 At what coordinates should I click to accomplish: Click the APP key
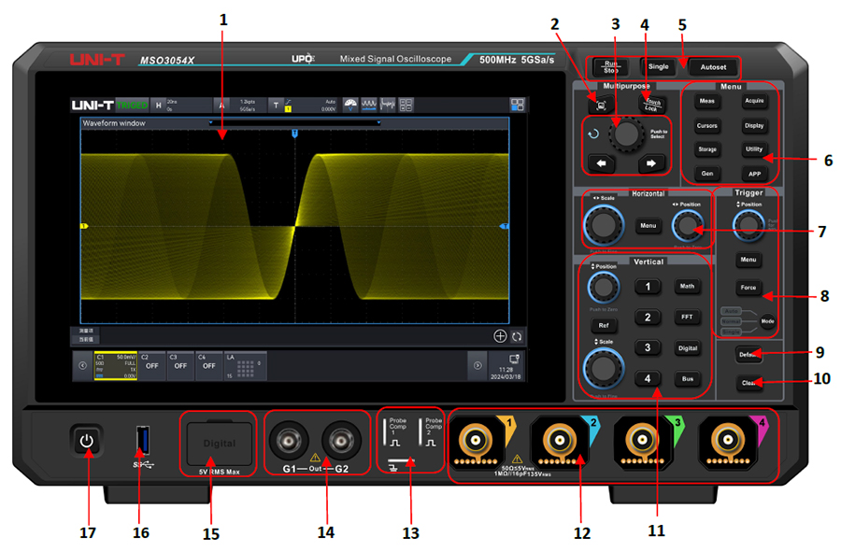(754, 174)
